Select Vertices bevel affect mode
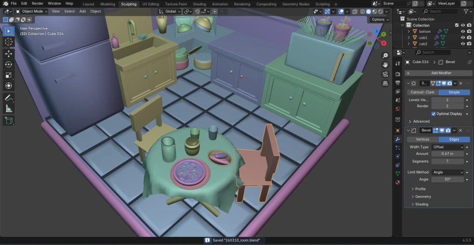The image size is (474, 245). coord(422,139)
